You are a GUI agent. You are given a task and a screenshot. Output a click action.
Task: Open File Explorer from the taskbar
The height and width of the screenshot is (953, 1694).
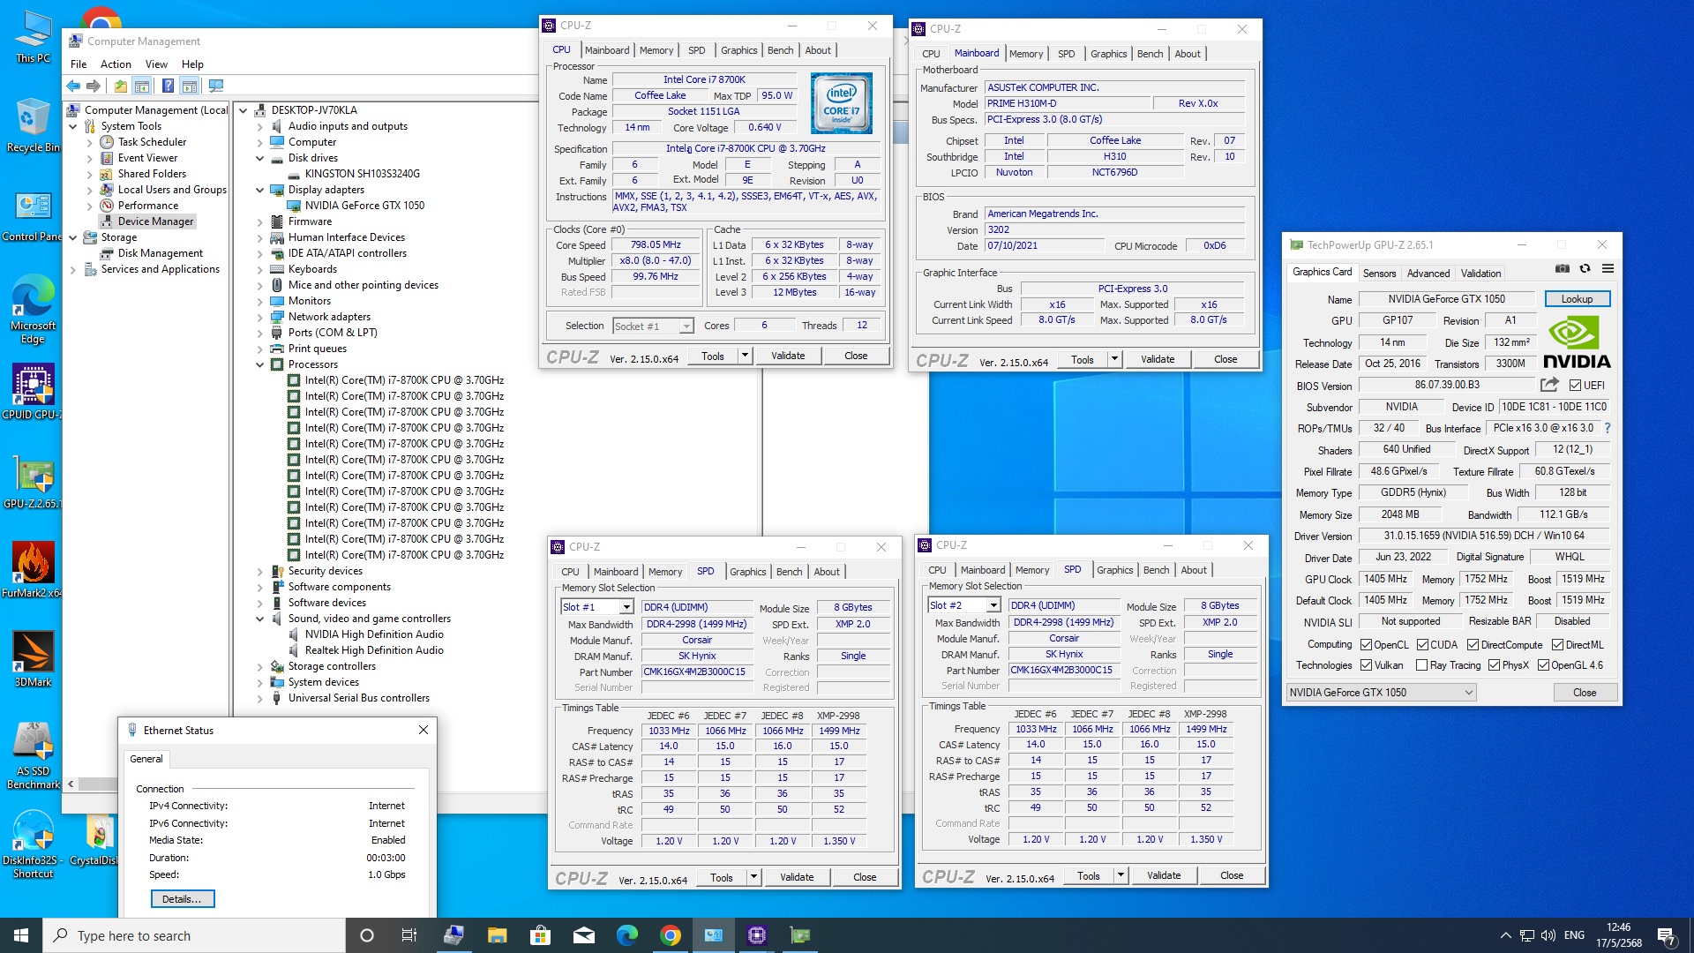click(x=497, y=935)
